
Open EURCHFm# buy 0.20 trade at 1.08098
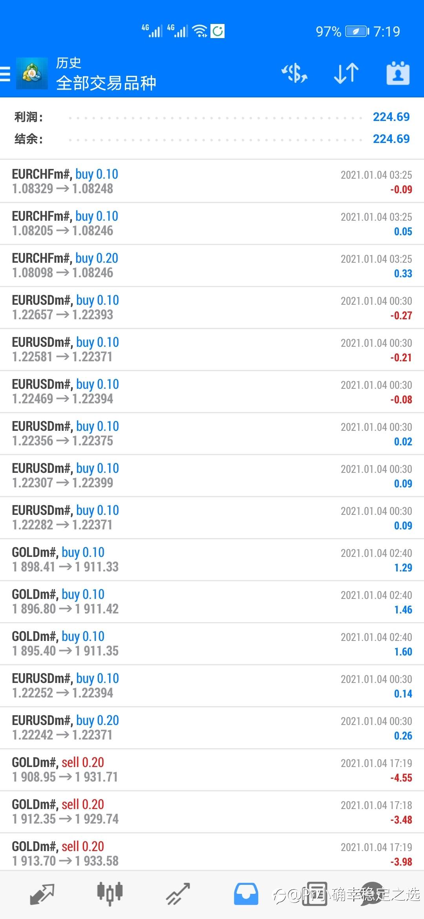click(212, 265)
